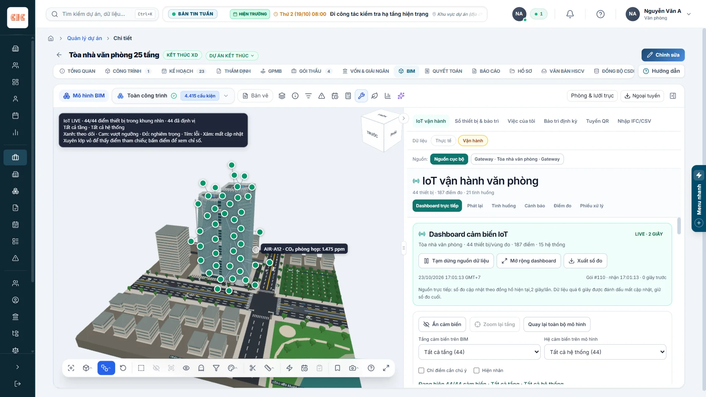Expand the 'Toàn công trình' model selector chevron
Image resolution: width=706 pixels, height=397 pixels.
coord(226,96)
